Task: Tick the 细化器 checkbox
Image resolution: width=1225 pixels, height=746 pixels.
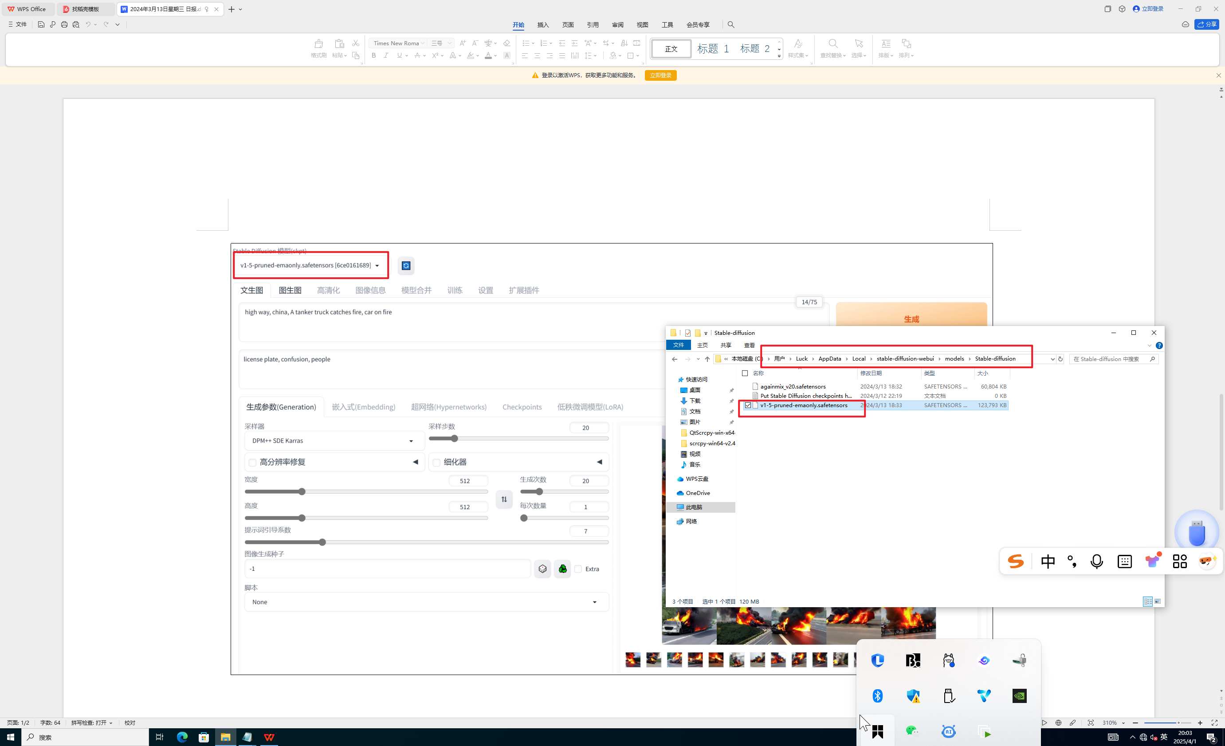Action: point(436,463)
